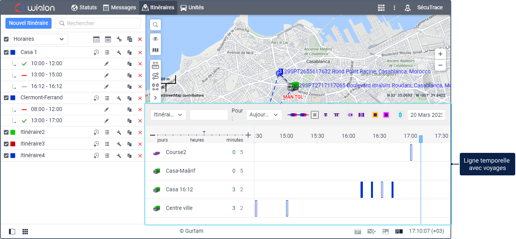Switch to the Itinéraires tab
516x239 pixels.
click(158, 8)
